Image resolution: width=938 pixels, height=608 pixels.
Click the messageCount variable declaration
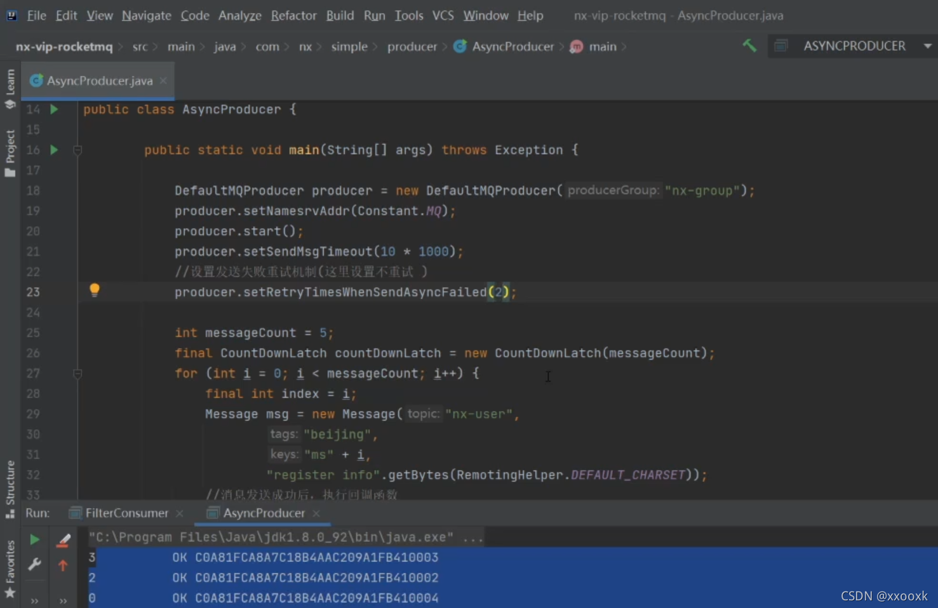tap(250, 333)
